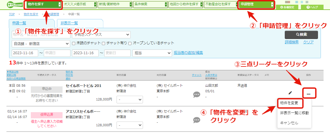Open the 自店舗 - 新宿店 store dropdown
The height and width of the screenshot is (135, 330).
41,44
